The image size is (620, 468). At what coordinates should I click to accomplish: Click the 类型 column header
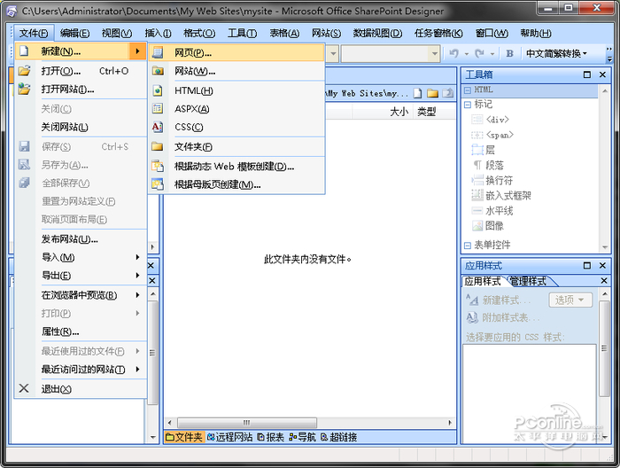pos(434,112)
